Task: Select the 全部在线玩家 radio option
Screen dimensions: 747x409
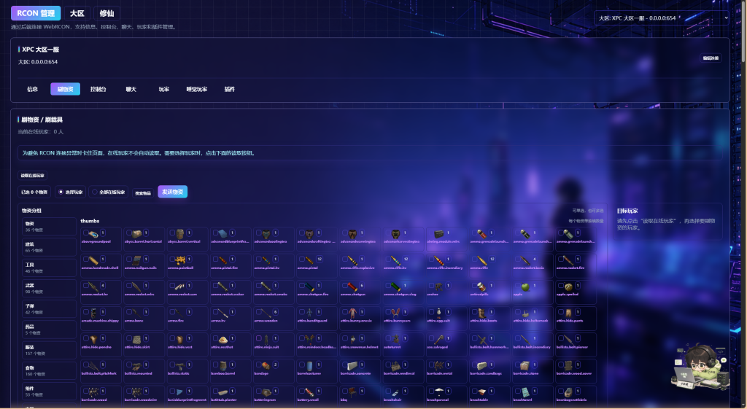Action: coord(108,192)
